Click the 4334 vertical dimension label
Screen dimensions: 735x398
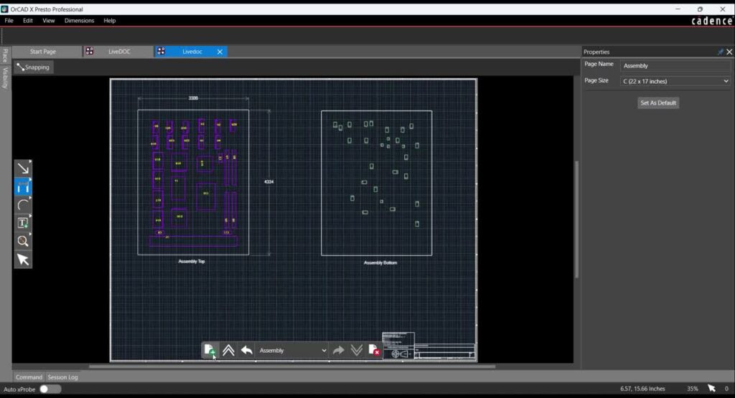[x=268, y=181]
